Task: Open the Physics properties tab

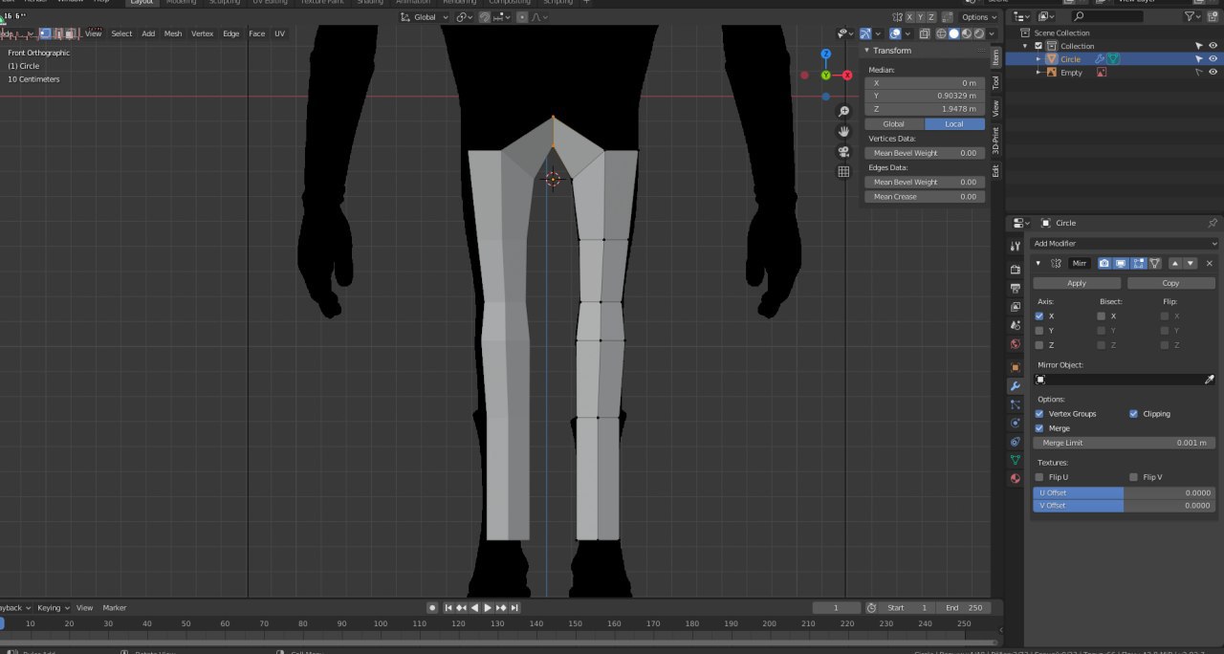Action: pos(1016,423)
